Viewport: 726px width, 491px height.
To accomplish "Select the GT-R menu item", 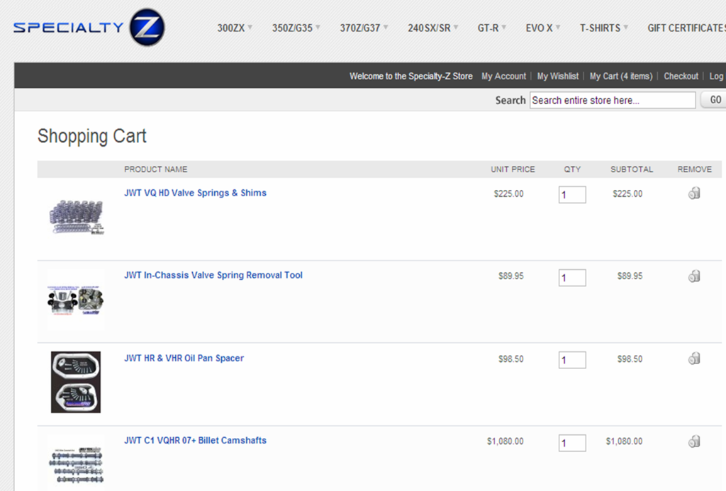I will [x=488, y=28].
